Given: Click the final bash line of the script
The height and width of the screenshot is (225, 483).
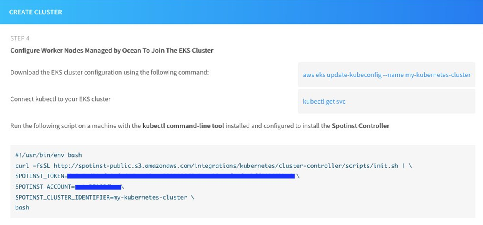Looking at the screenshot, I should coord(22,207).
